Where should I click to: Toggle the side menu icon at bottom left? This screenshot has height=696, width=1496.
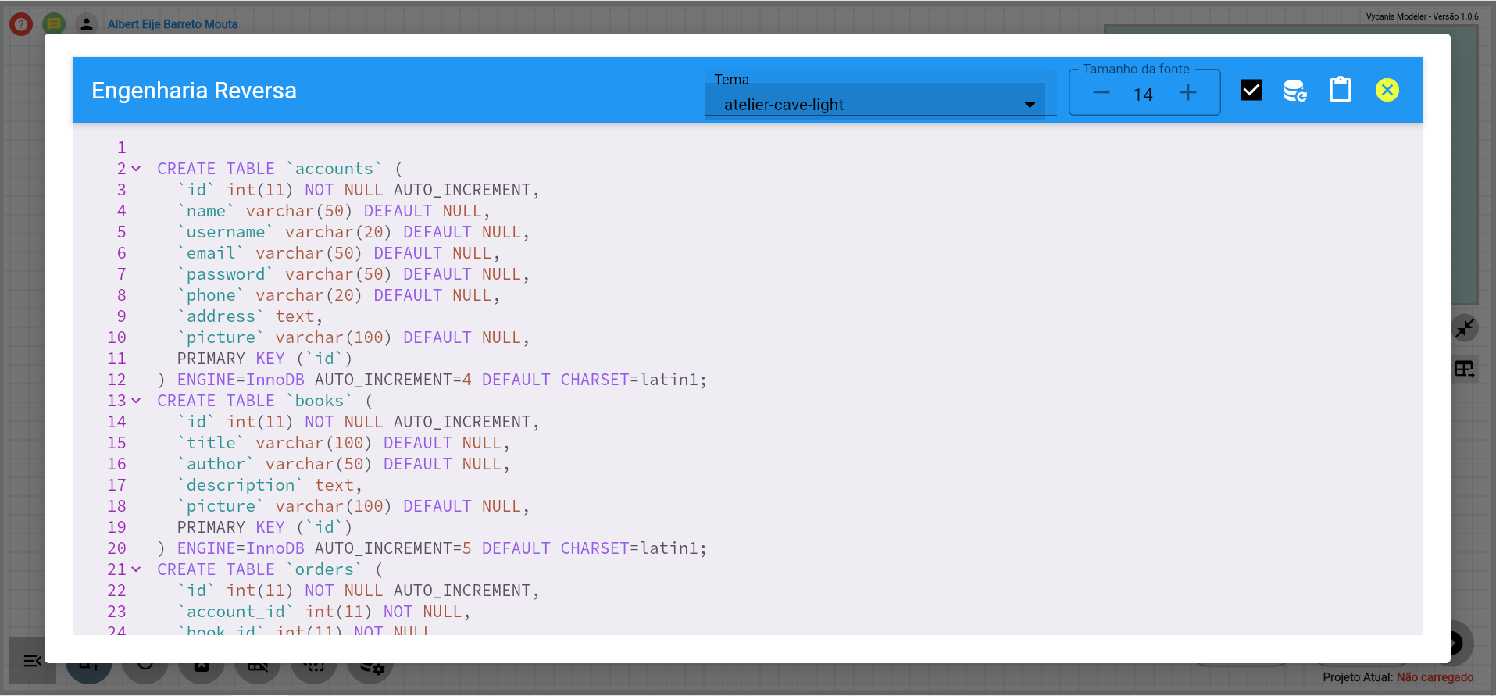pyautogui.click(x=32, y=661)
